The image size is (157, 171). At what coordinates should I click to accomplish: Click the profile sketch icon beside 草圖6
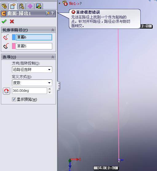coord(6,37)
